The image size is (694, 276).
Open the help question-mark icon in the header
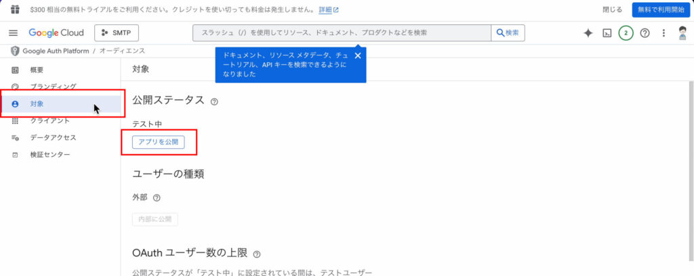(645, 32)
